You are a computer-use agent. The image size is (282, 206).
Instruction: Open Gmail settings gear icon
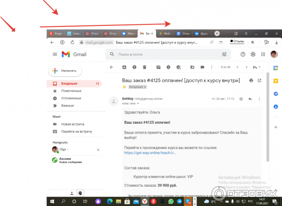tap(253, 54)
